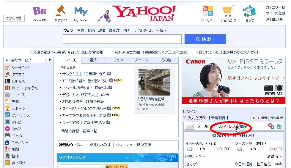The height and width of the screenshot is (168, 291).
Task: Open ニュース in the services sidebar
Action: (x=18, y=95)
